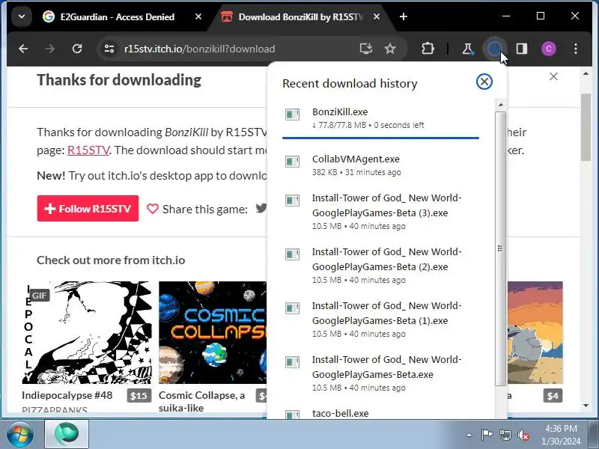Close the E2Guardian tab
Screen dimensions: 599x449
pyautogui.click(x=198, y=16)
